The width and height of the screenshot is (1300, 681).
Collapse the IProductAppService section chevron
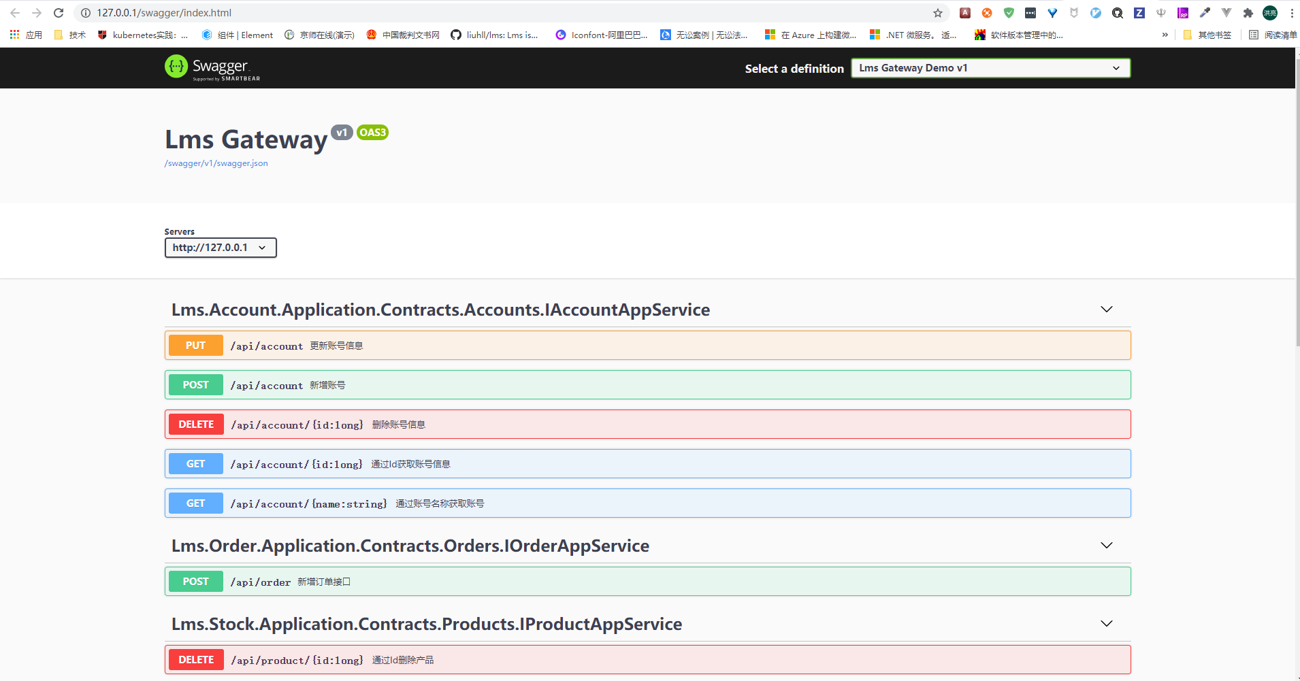tap(1107, 624)
